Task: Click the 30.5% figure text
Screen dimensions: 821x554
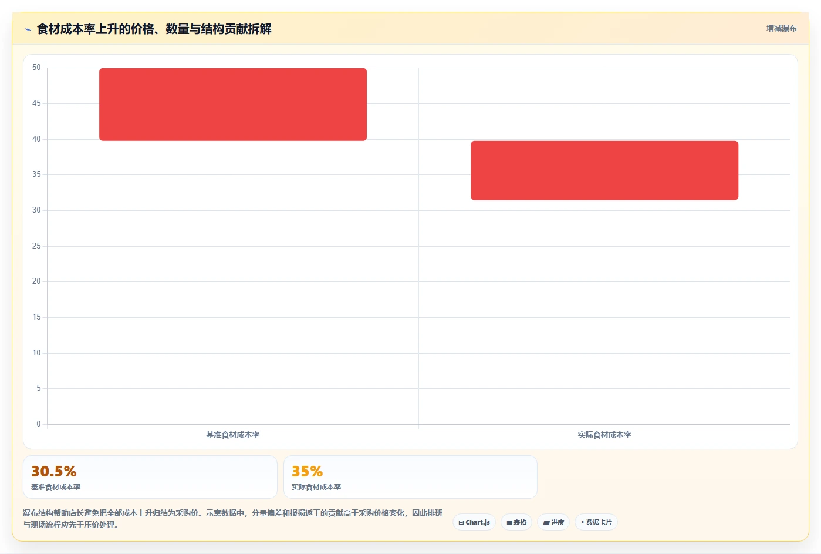Action: click(54, 472)
